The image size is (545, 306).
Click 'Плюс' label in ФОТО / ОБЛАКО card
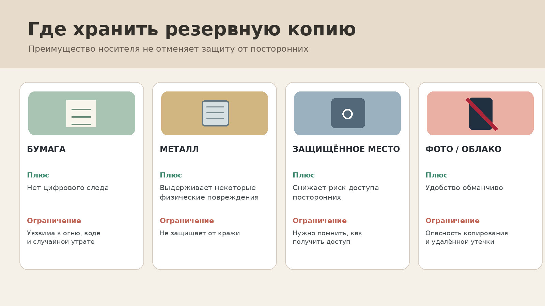tap(437, 175)
